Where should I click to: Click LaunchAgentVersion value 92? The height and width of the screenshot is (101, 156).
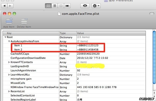(x=79, y=71)
